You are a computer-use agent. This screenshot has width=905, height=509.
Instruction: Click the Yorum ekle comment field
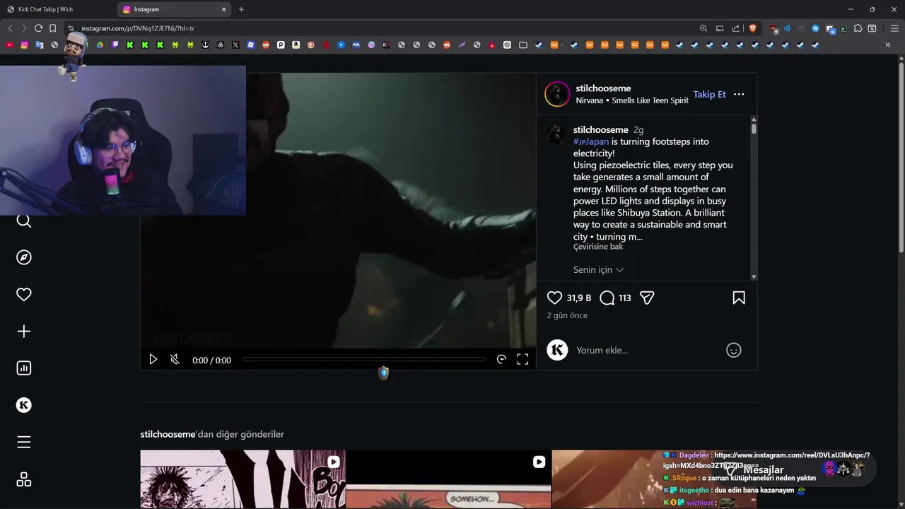pos(647,350)
